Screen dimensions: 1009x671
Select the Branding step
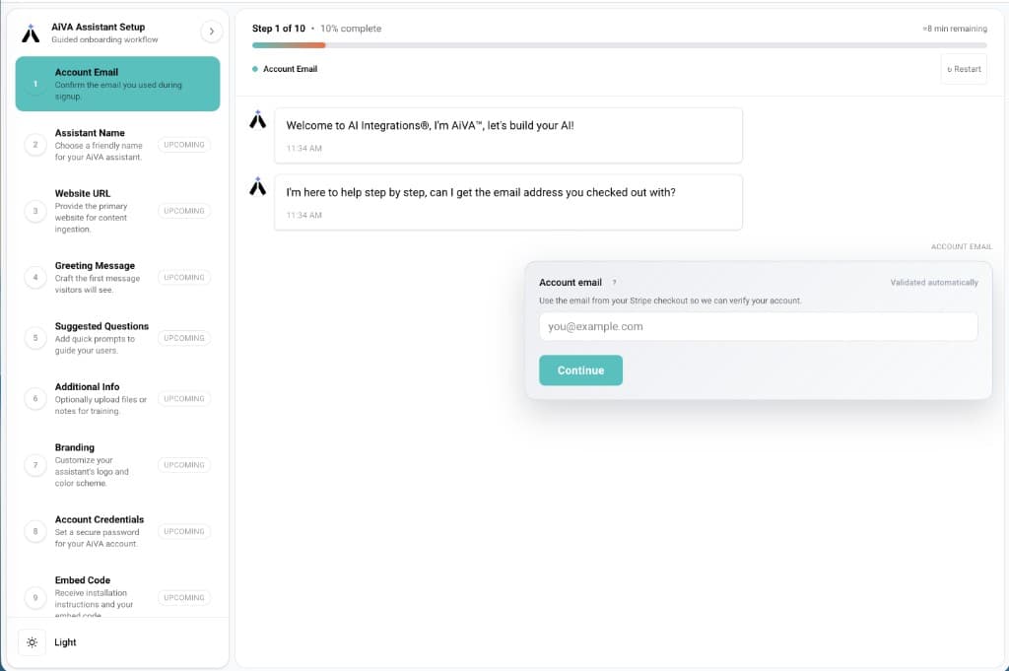(x=118, y=464)
